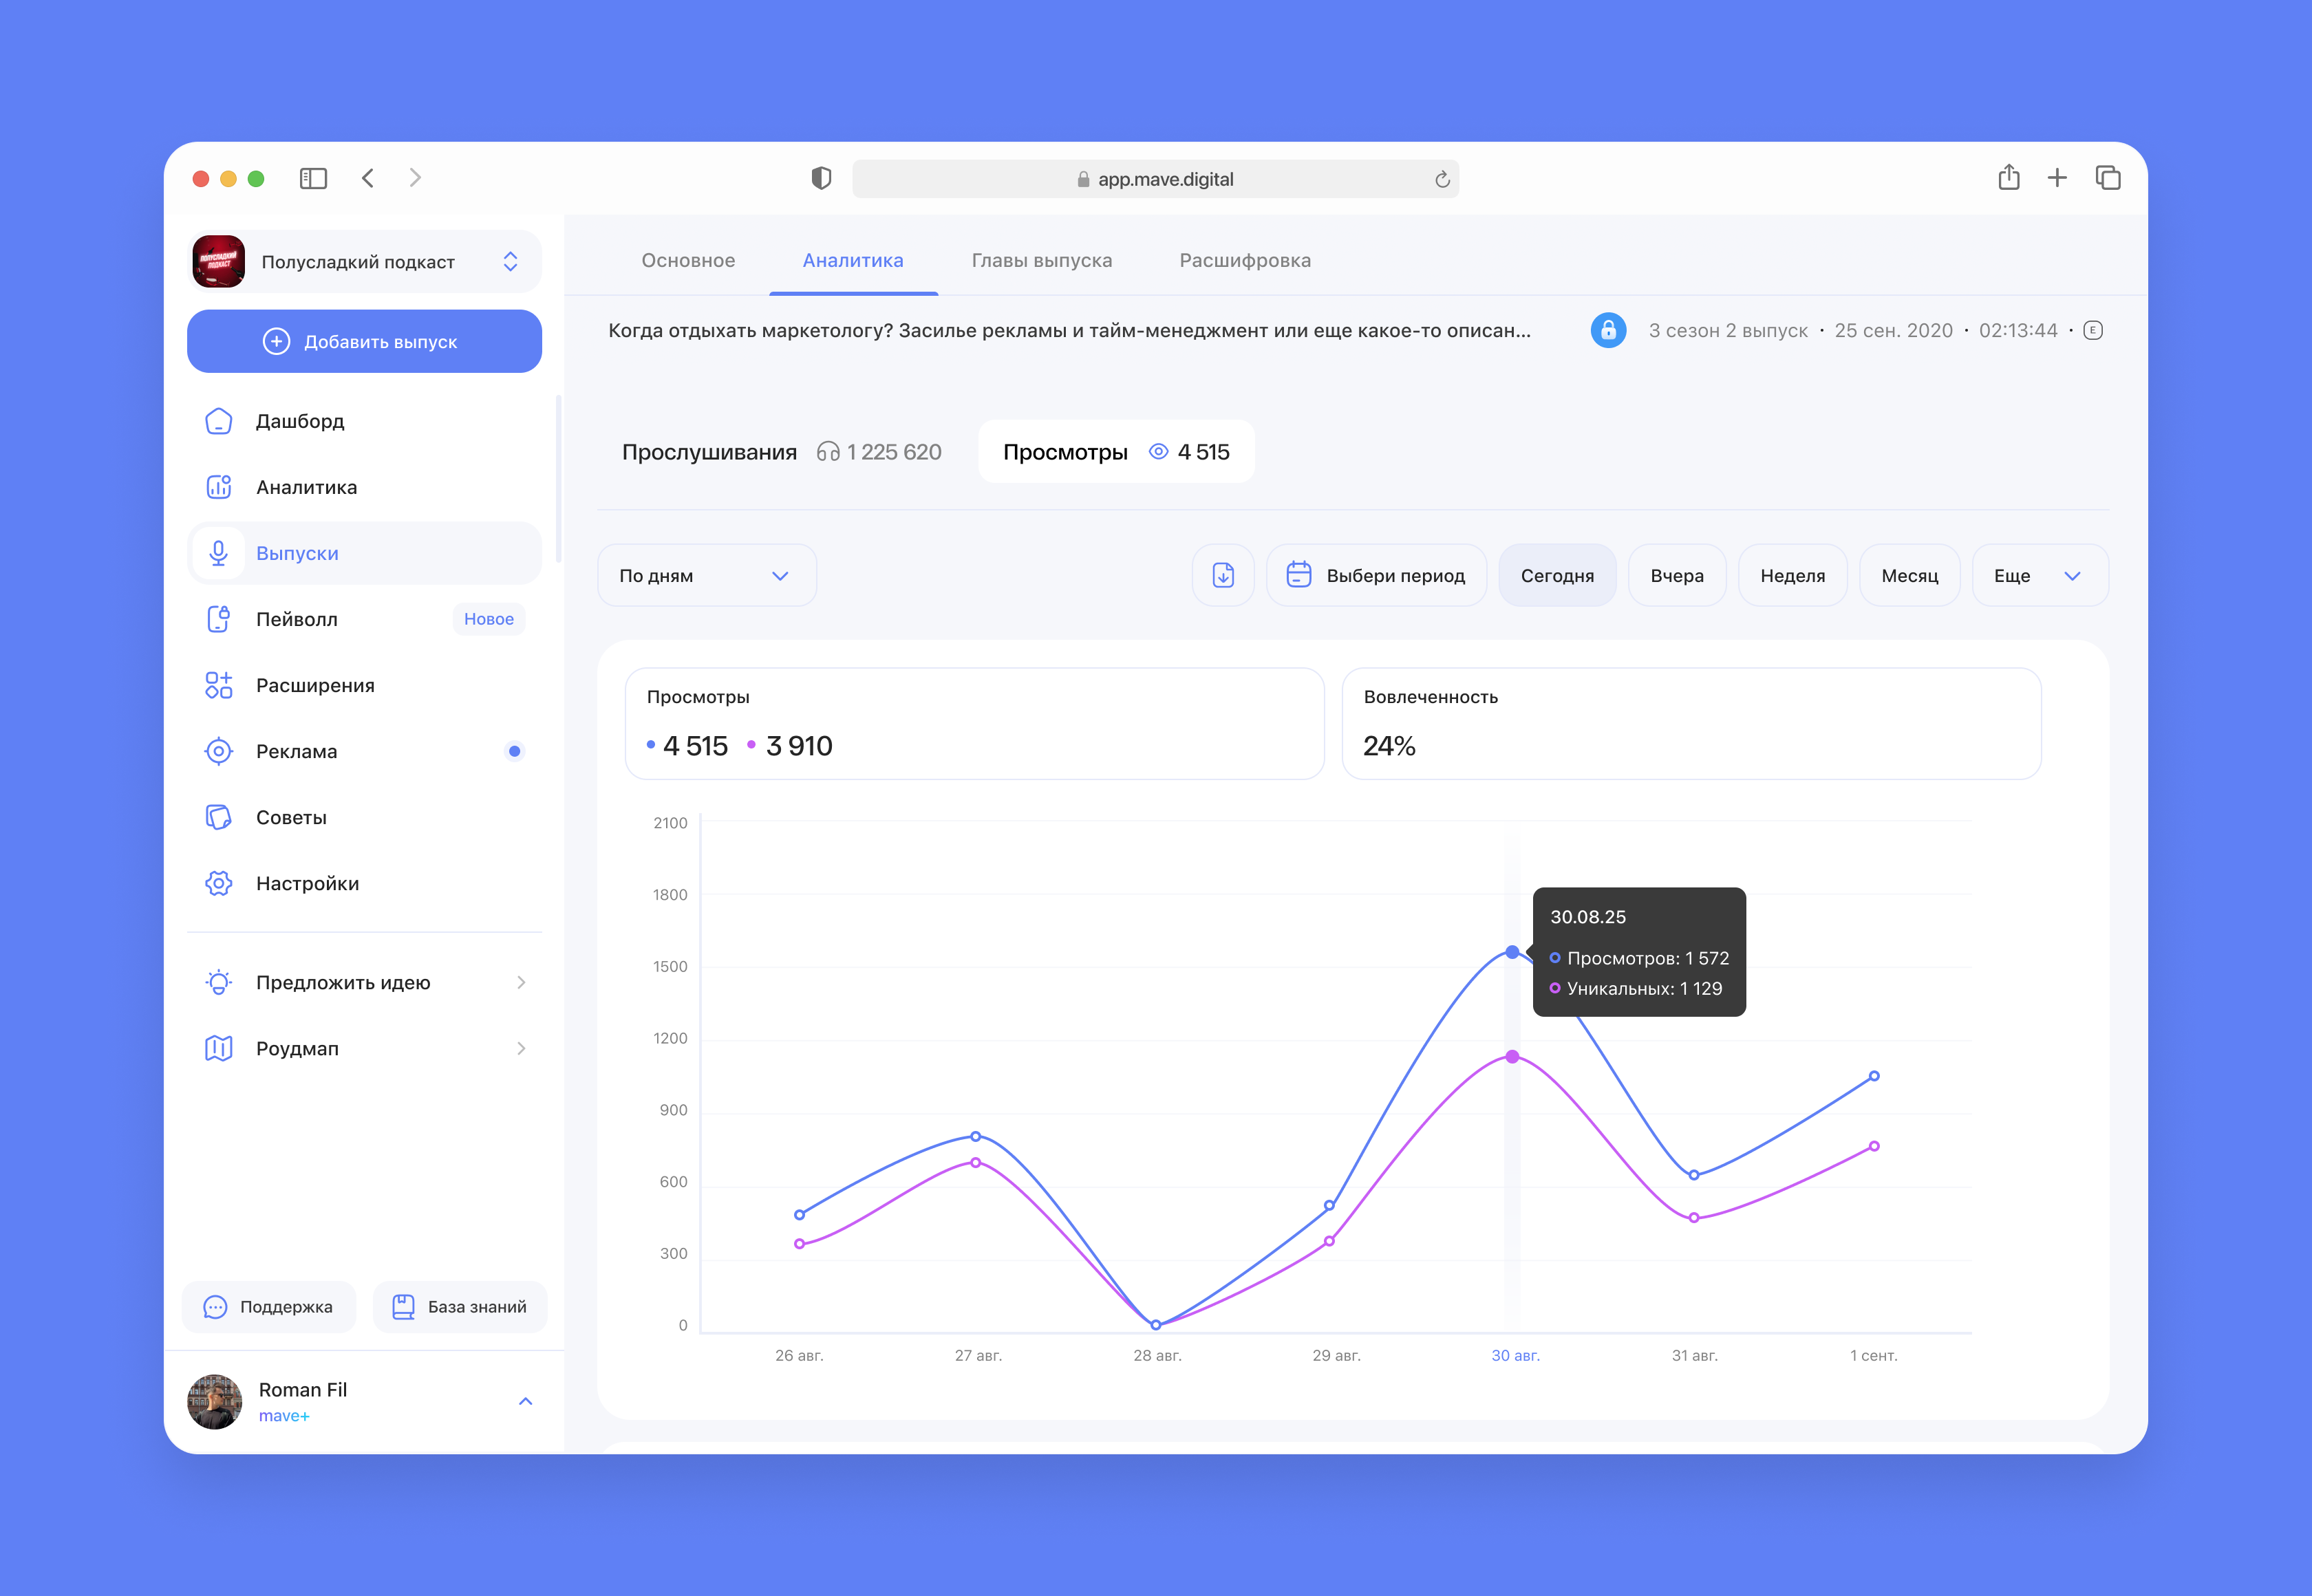Open База знаний button

coord(460,1307)
